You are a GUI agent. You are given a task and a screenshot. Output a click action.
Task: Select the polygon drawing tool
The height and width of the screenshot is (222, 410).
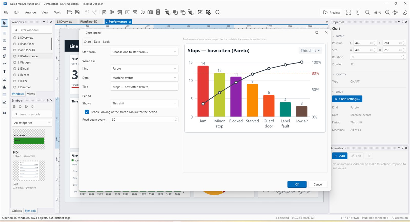tap(4, 56)
